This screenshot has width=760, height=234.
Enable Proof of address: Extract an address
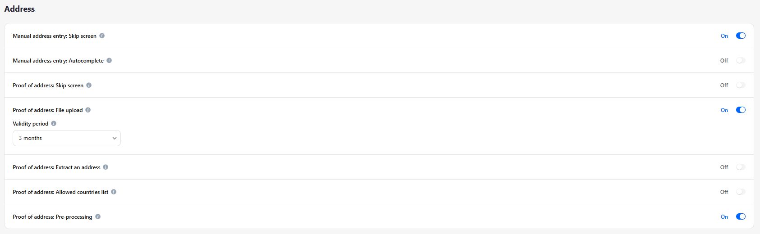[x=741, y=167]
